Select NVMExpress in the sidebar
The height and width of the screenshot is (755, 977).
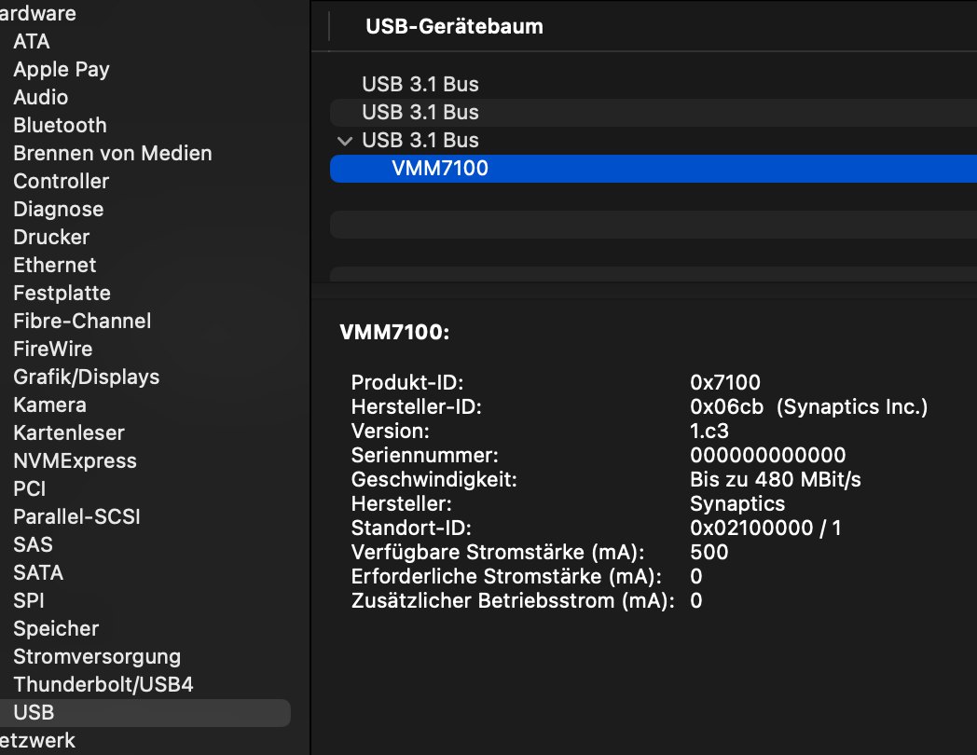tap(75, 460)
